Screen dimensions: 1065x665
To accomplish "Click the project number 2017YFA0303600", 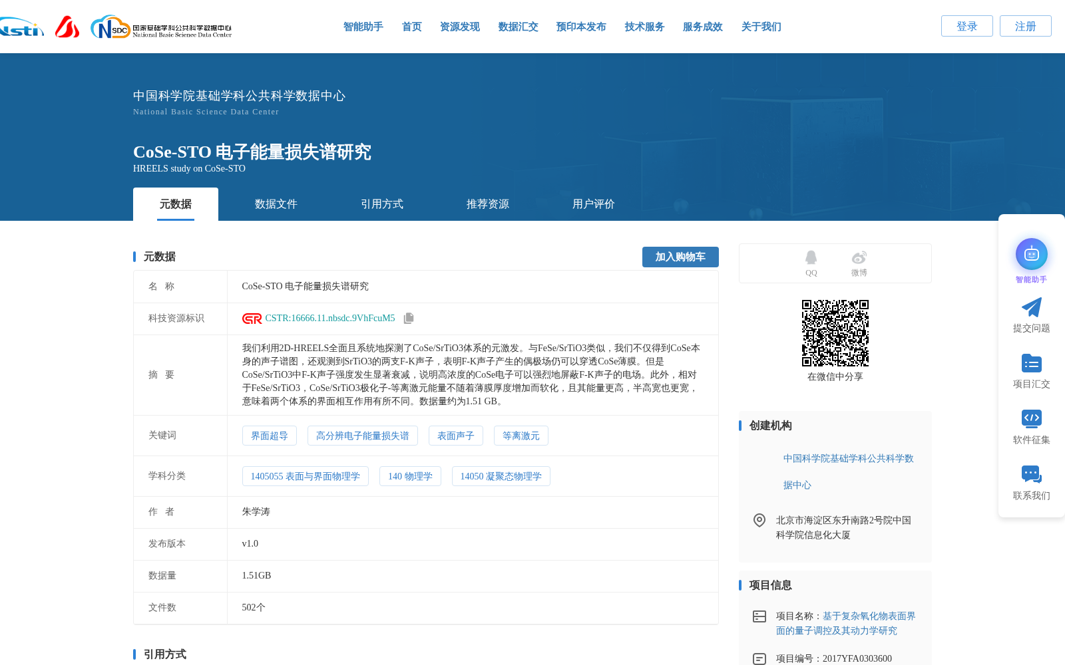I will 857,659.
